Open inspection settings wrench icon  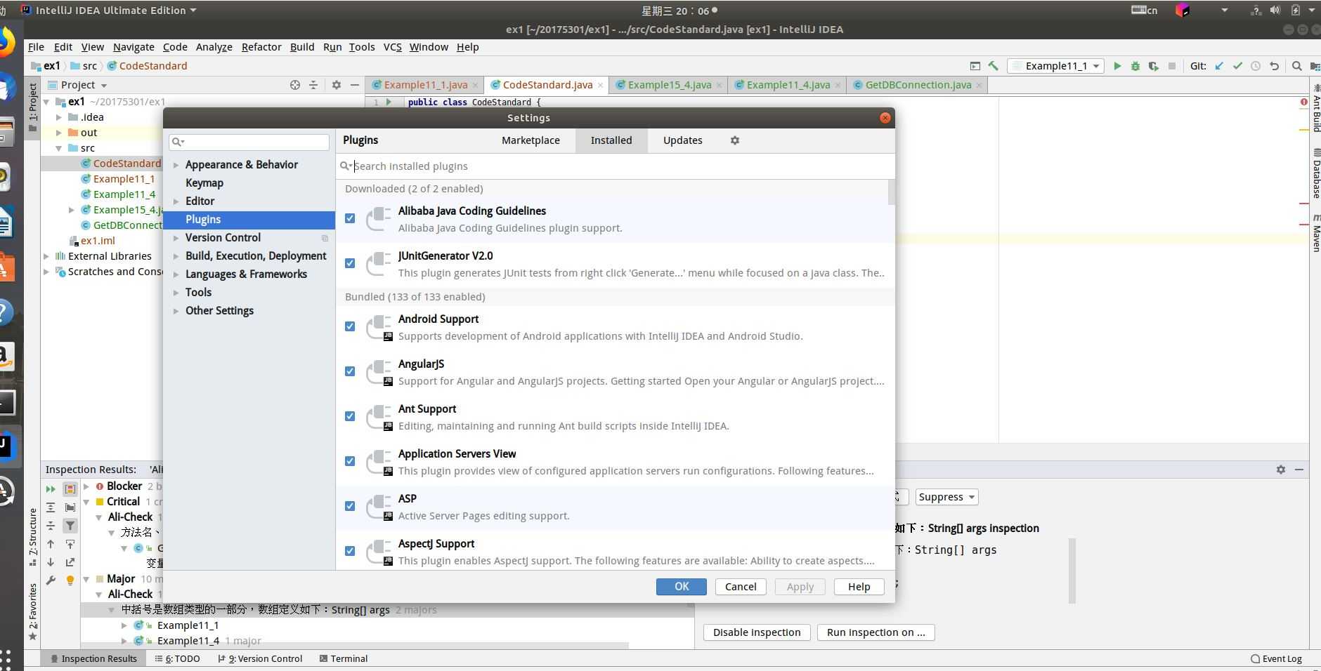pos(51,580)
